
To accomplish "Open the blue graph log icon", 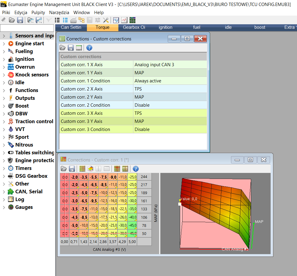I will point(116,20).
